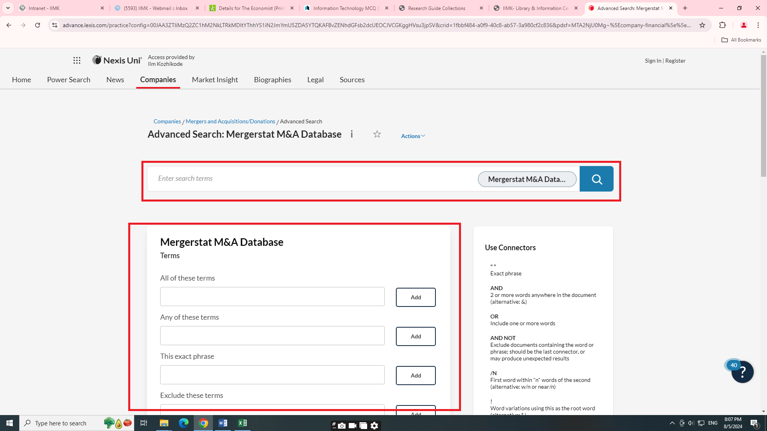Go to the Market Insight tab
Viewport: 767px width, 431px height.
(215, 80)
